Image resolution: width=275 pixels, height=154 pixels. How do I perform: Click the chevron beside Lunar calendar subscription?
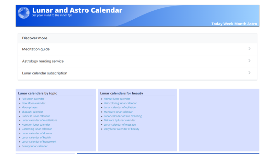[x=249, y=73]
